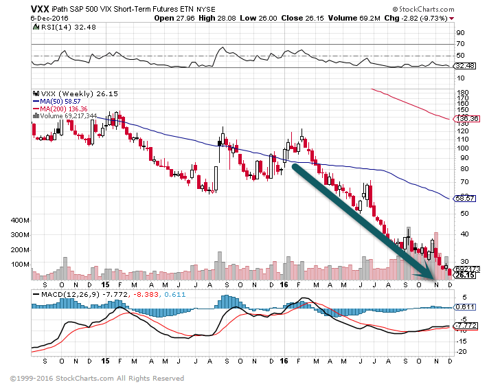Viewport: 500px width, 391px height.
Task: Click the 'Low 26.00' value
Action: (x=259, y=18)
